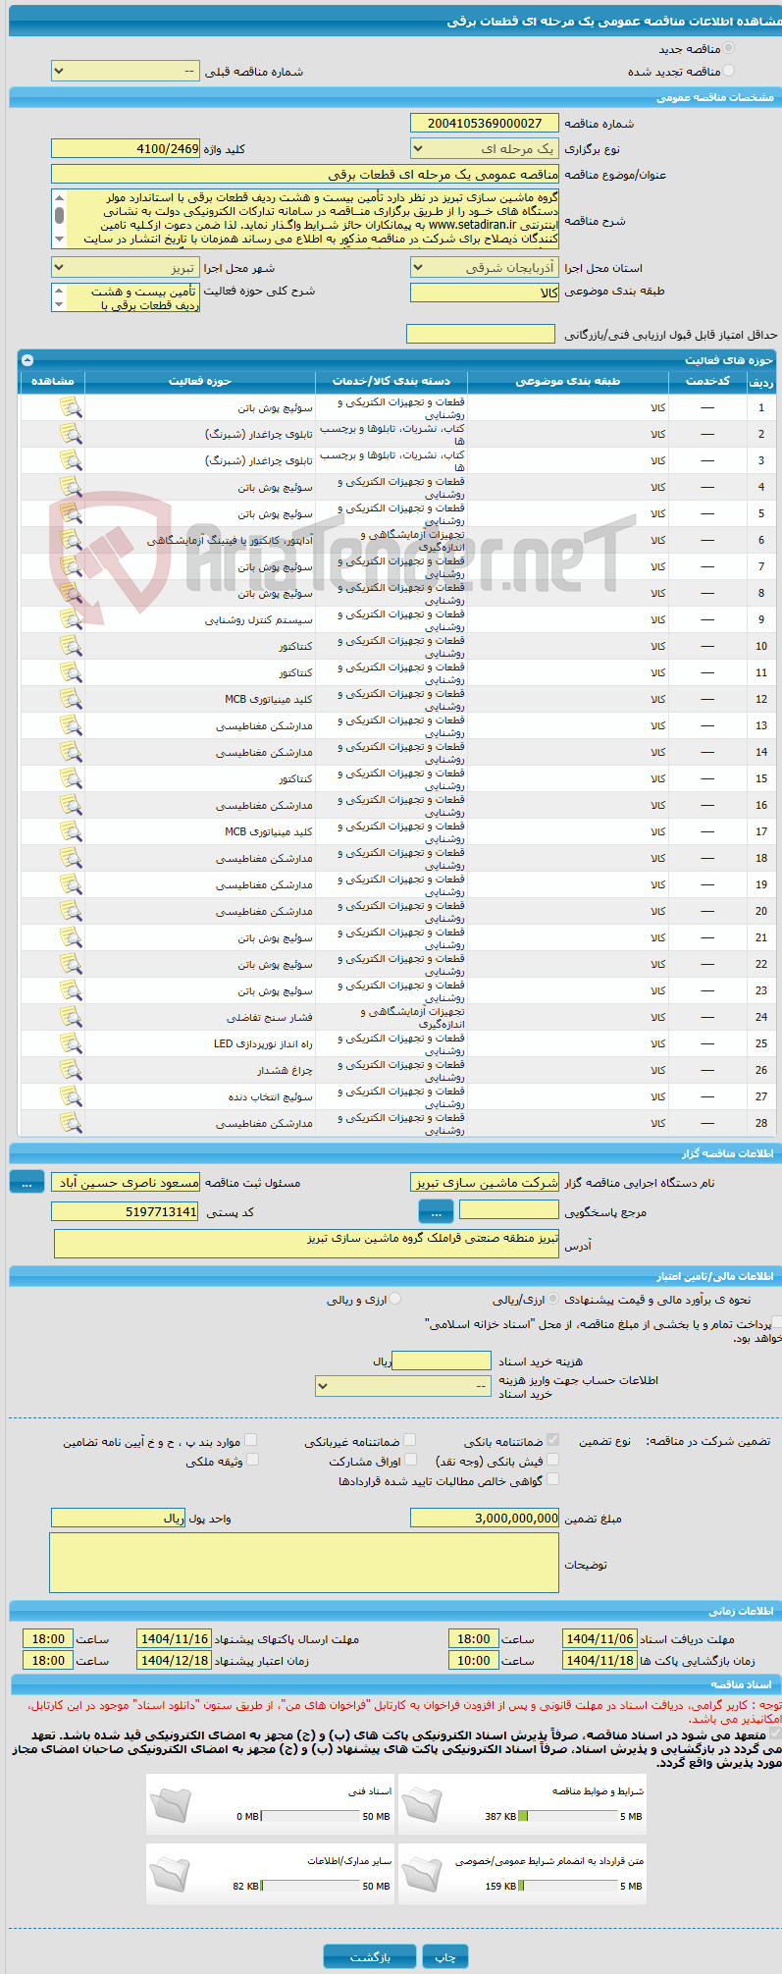Open view icon for row 10

click(71, 646)
